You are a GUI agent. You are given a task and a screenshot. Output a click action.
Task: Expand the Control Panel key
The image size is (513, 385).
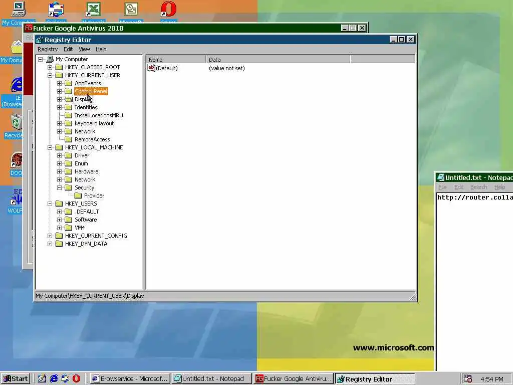coord(59,91)
